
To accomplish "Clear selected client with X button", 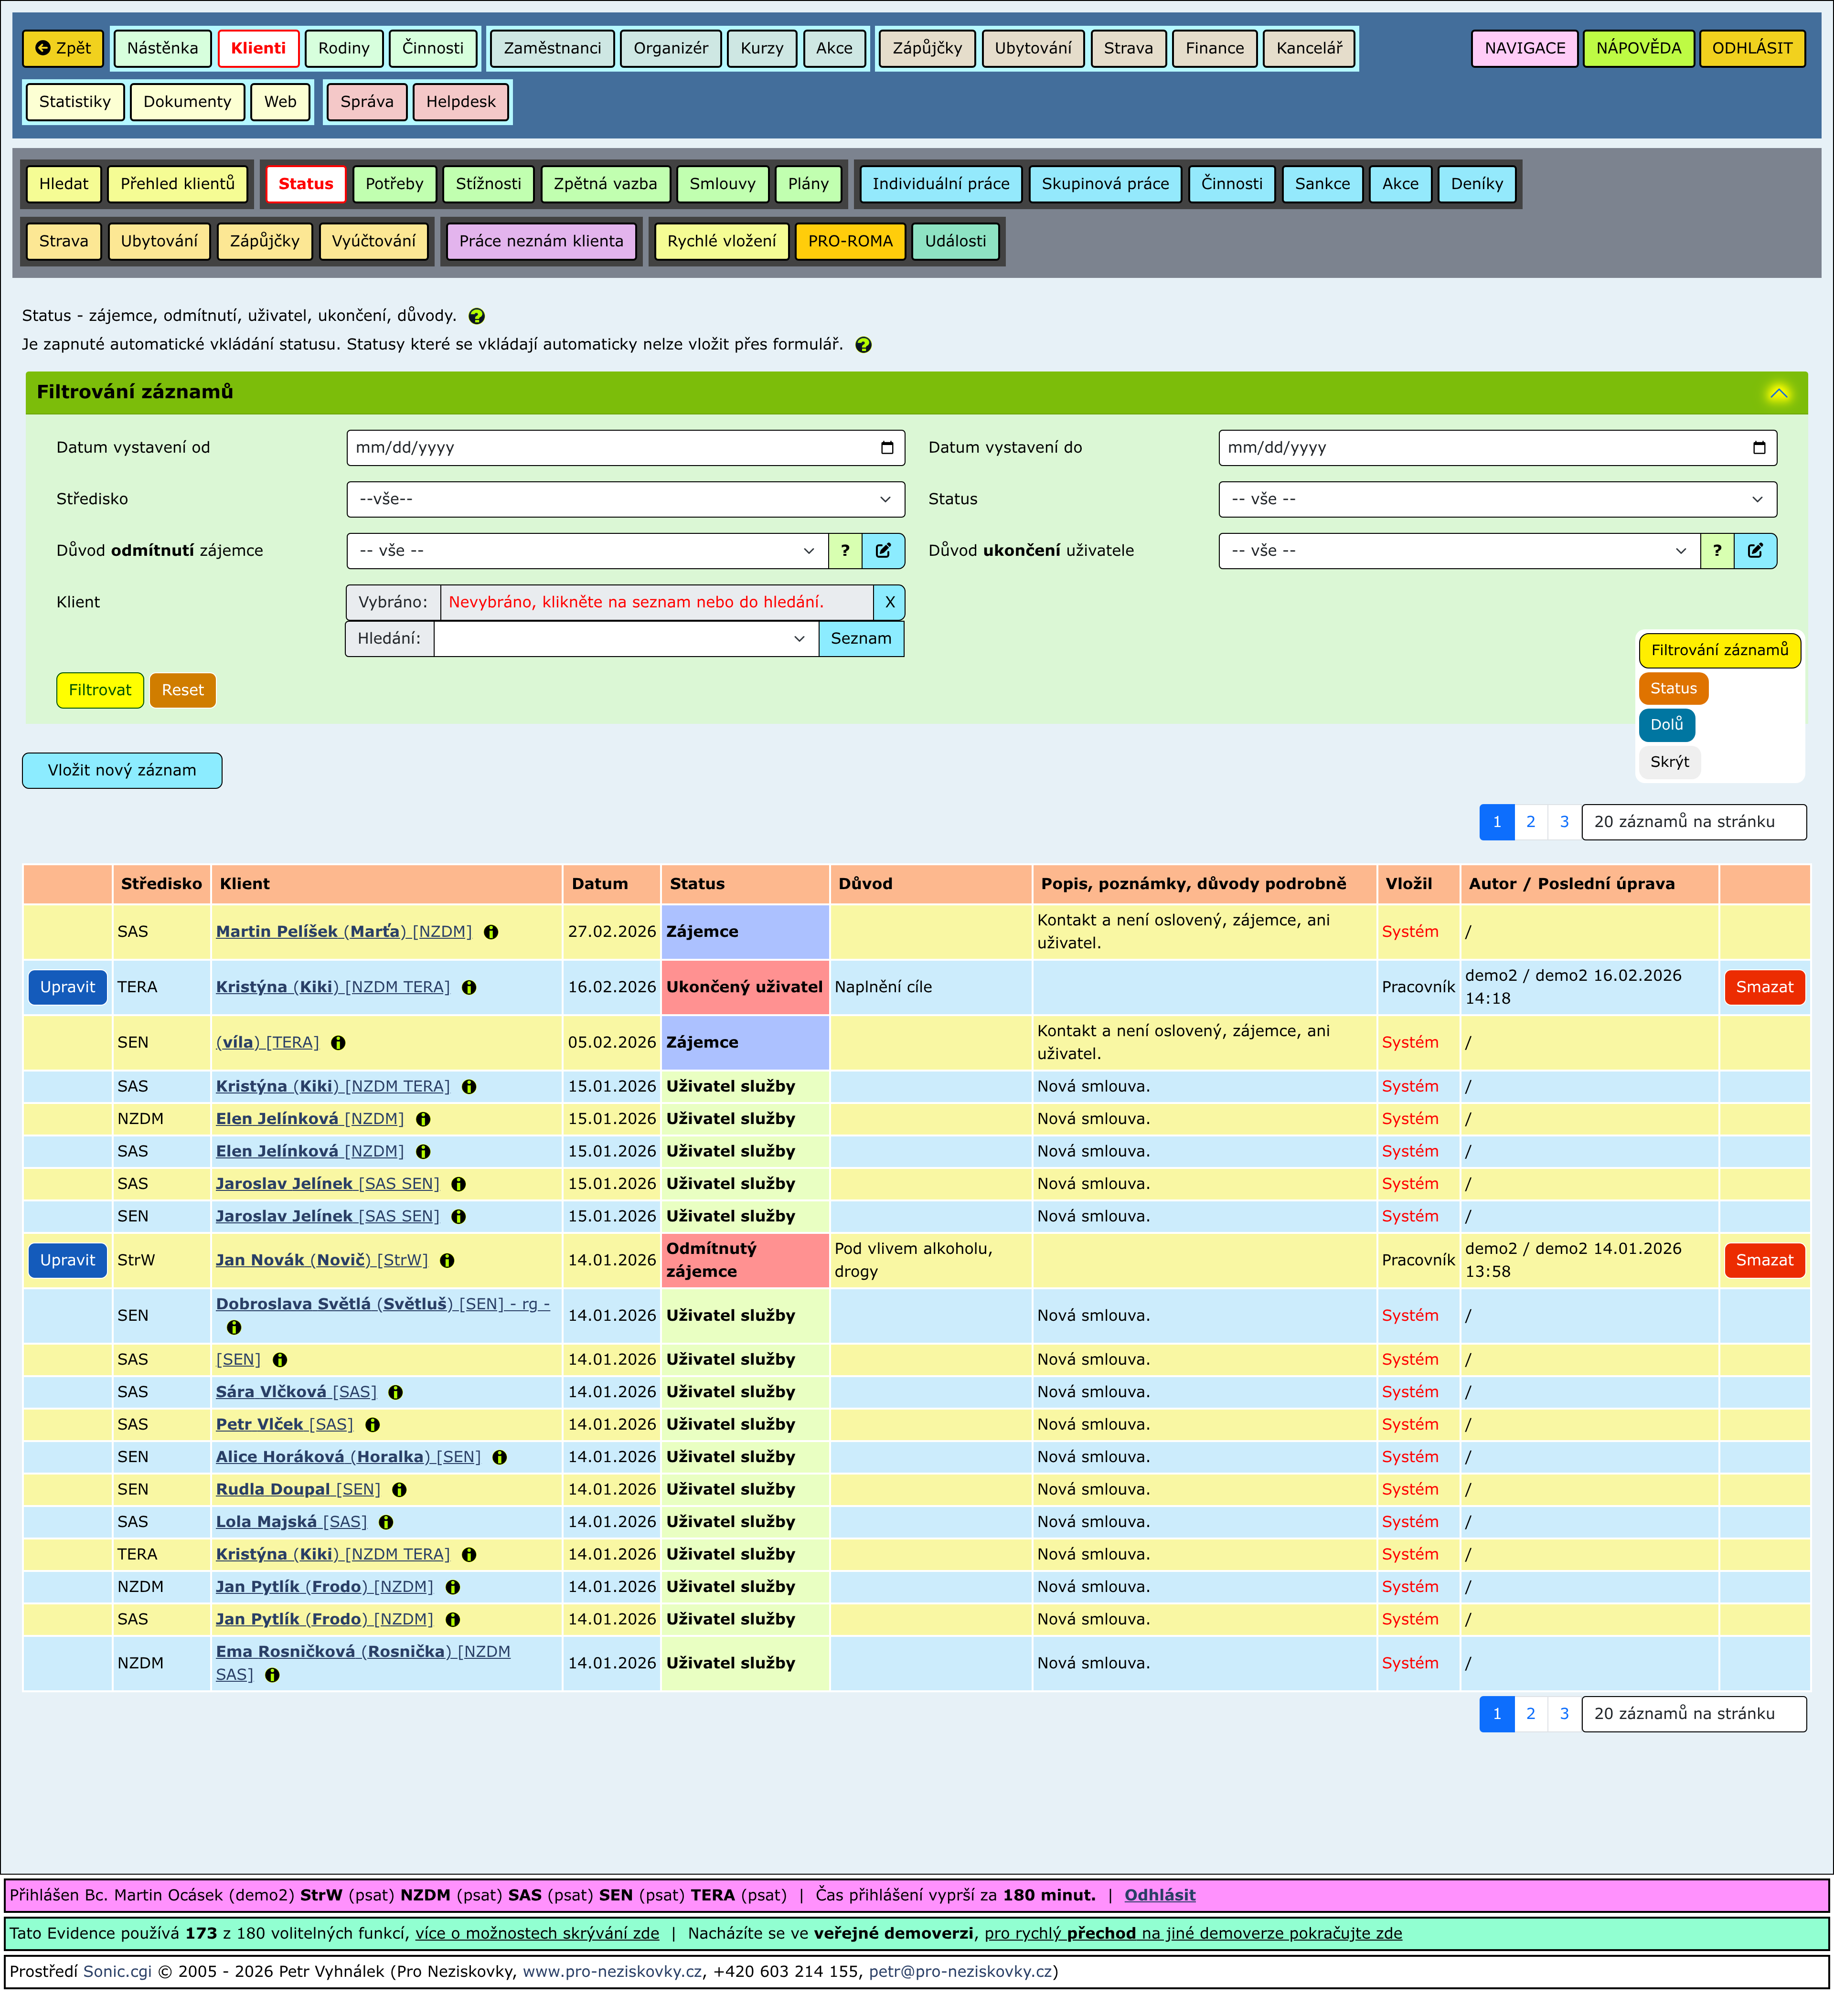I will 889,603.
